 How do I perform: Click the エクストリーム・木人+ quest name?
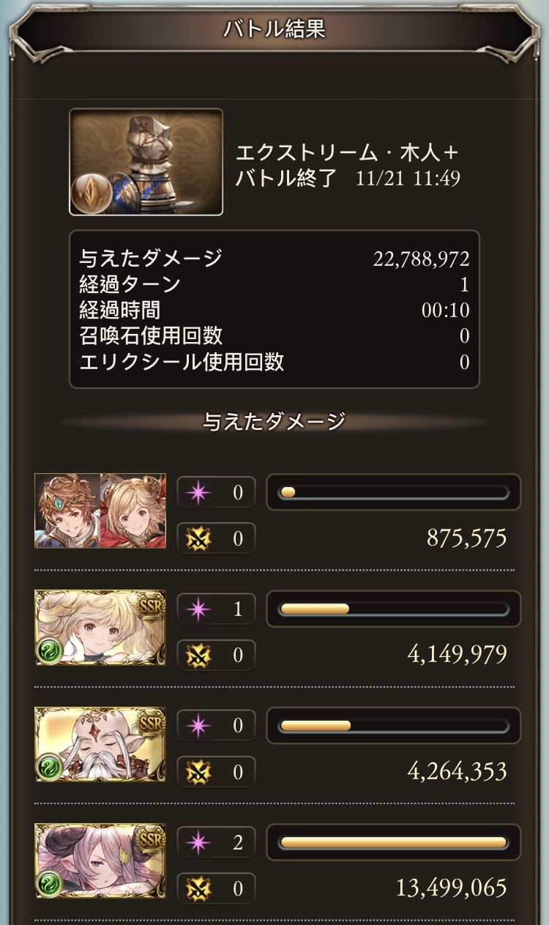[x=348, y=153]
